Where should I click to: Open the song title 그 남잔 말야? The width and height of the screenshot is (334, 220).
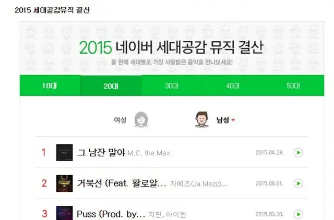[101, 153]
